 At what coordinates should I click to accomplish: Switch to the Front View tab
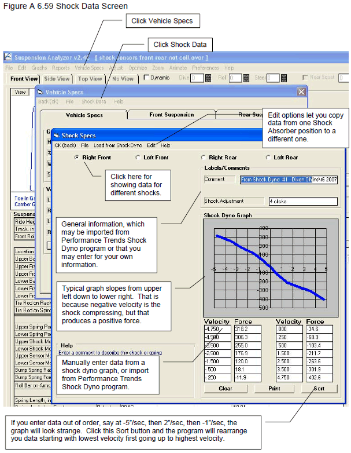click(x=24, y=79)
